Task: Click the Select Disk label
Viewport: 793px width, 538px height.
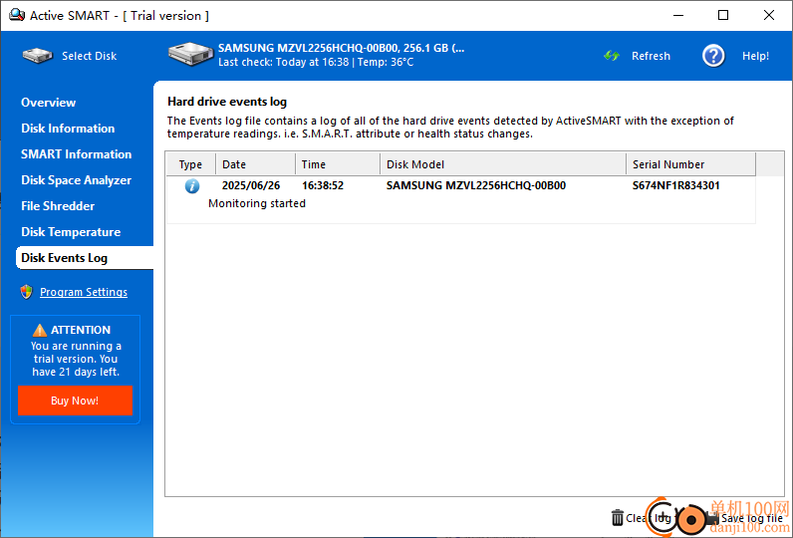Action: point(89,56)
